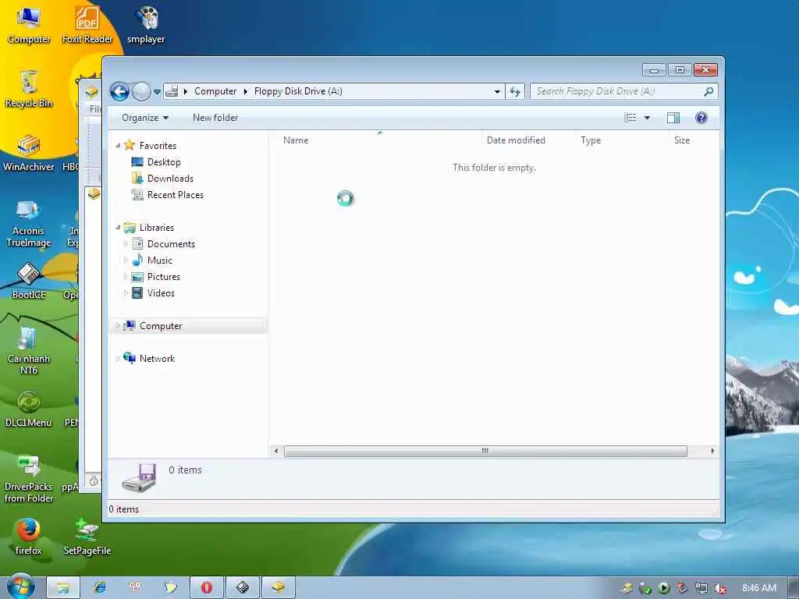Open the Cai nhanh NT6 desktop icon
This screenshot has width=799, height=599.
coord(29,350)
